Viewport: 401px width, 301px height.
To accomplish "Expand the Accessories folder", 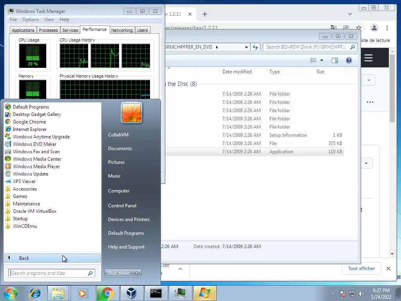I will pos(25,189).
